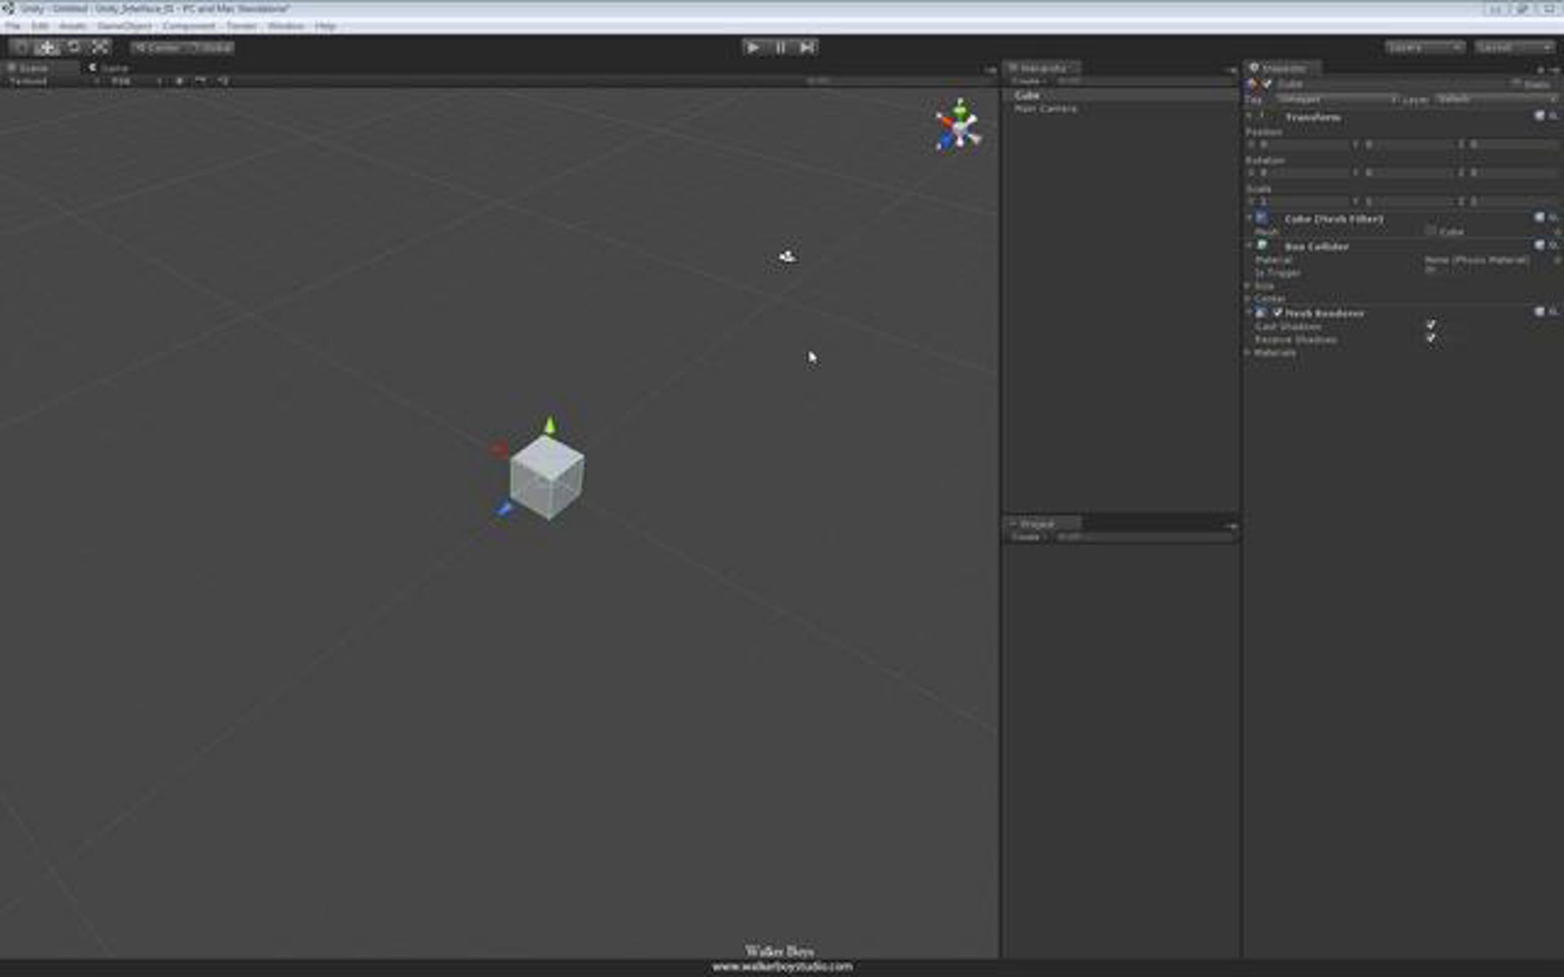Screen dimensions: 1564x977
Task: Open the RGB render mode dropdown
Action: (x=136, y=81)
